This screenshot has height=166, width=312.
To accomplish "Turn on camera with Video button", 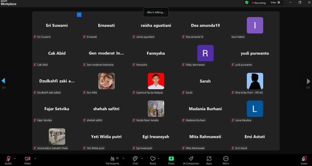I will [x=28, y=159].
